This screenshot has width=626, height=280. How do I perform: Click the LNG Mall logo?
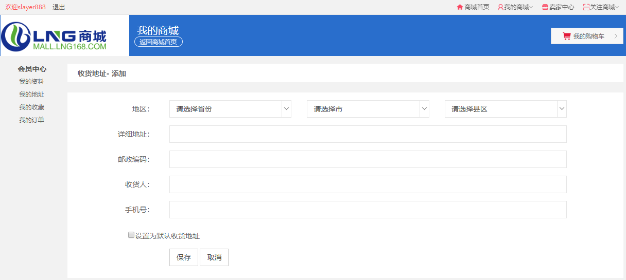coord(54,36)
